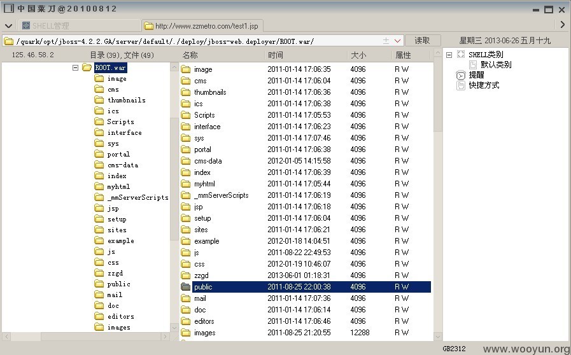Image resolution: width=571 pixels, height=355 pixels.
Task: Click the 读取 button
Action: point(423,41)
